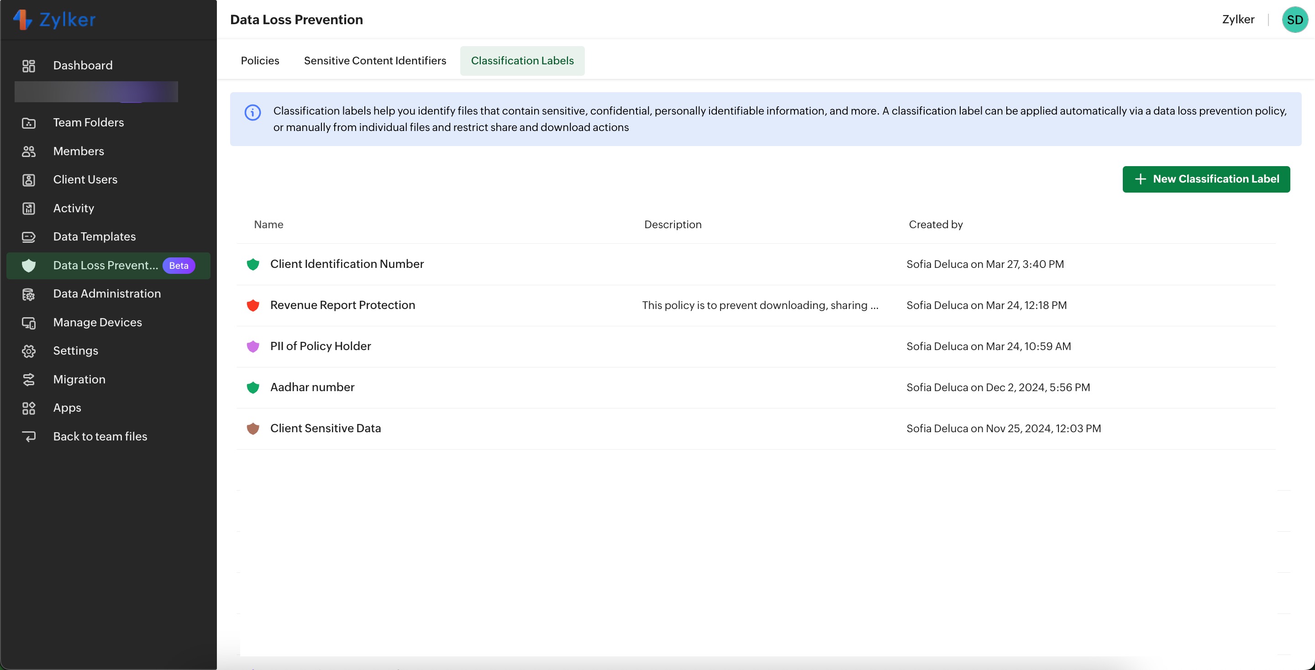This screenshot has width=1315, height=670.
Task: Select the Classification Labels tab
Action: coord(522,61)
